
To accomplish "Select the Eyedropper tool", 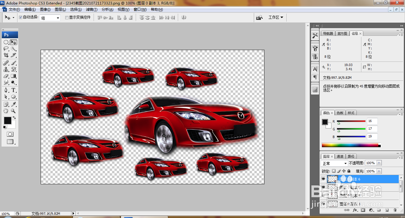I will point(14,105).
